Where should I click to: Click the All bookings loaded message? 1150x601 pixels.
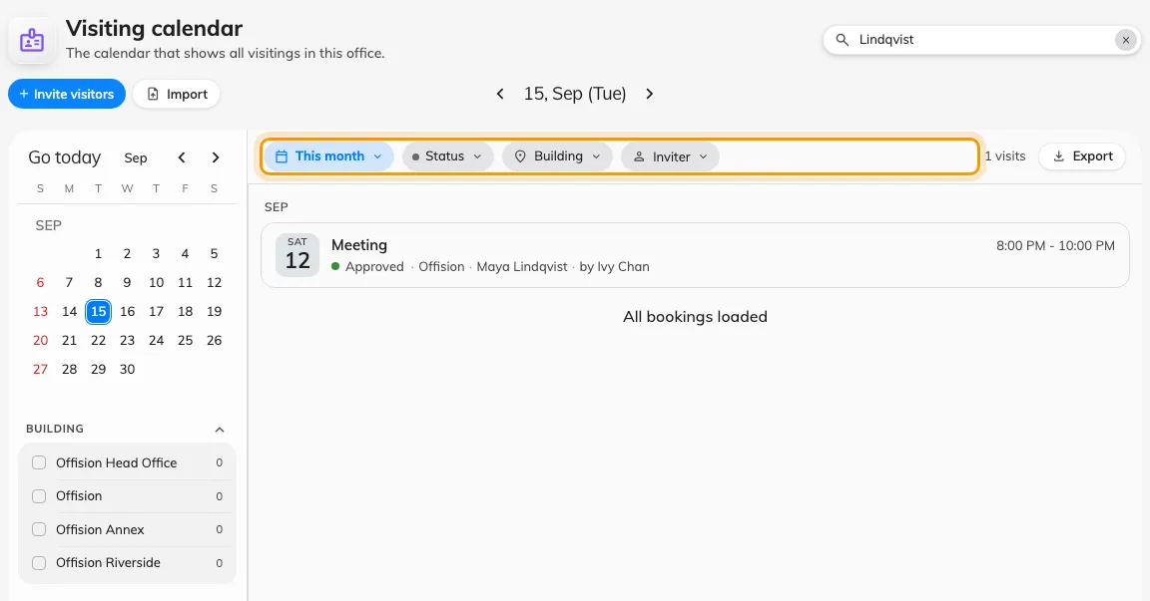[x=695, y=317]
